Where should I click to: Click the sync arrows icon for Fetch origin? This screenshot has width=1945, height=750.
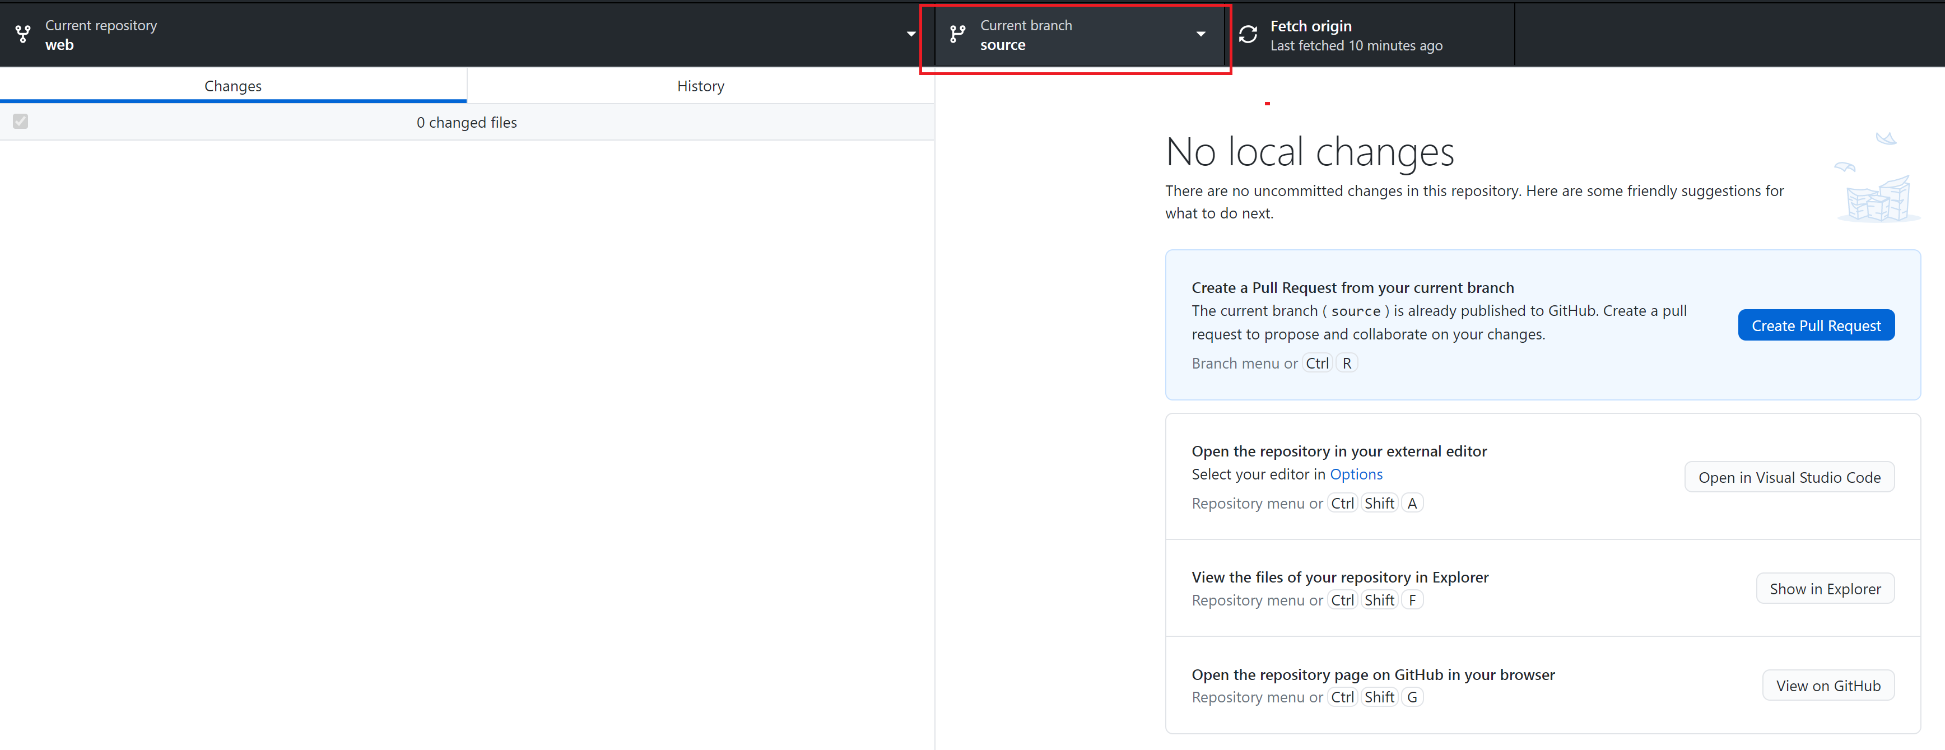1248,34
